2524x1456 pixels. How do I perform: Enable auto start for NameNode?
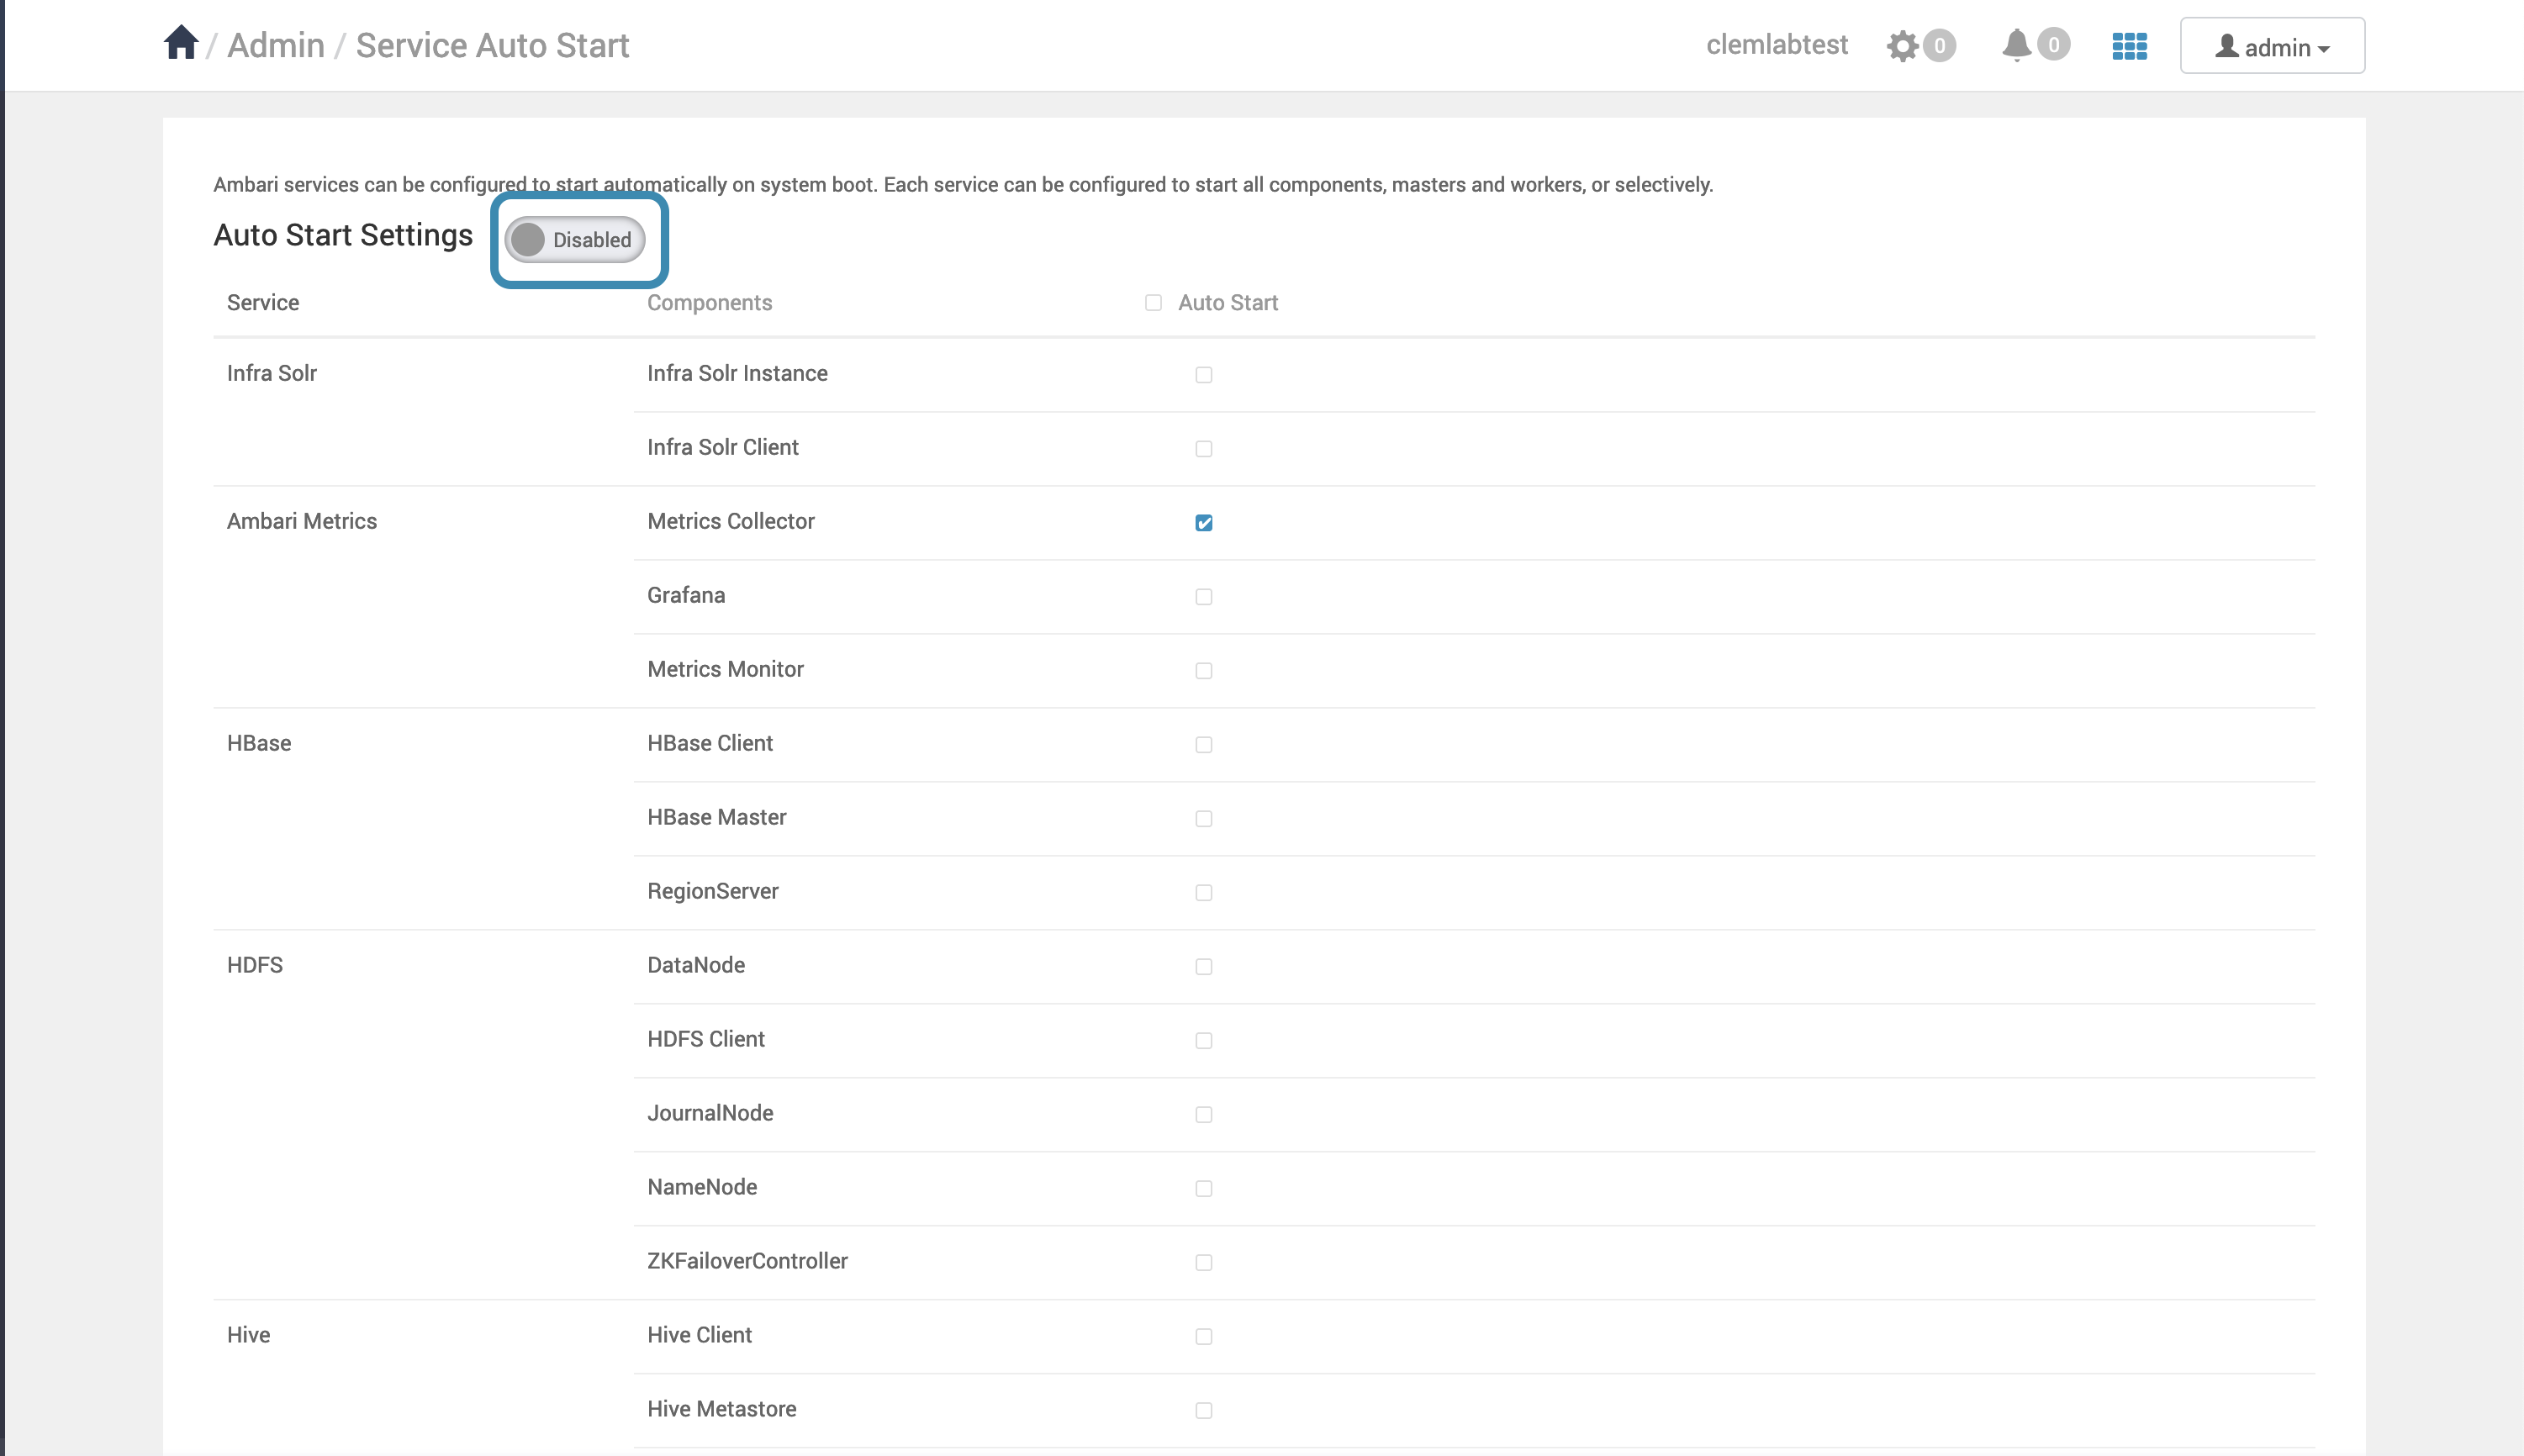coord(1204,1189)
